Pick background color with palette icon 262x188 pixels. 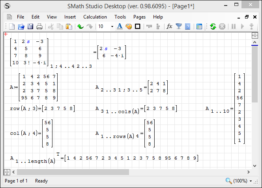click(x=129, y=26)
